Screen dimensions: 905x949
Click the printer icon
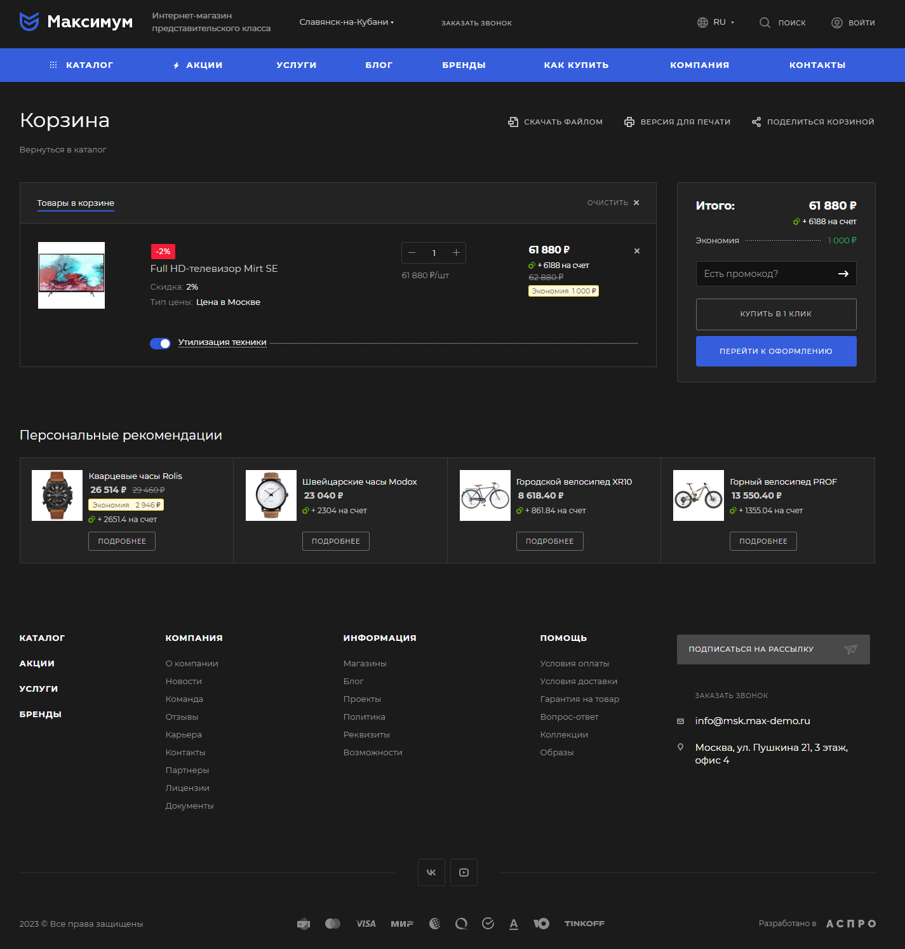click(x=629, y=121)
